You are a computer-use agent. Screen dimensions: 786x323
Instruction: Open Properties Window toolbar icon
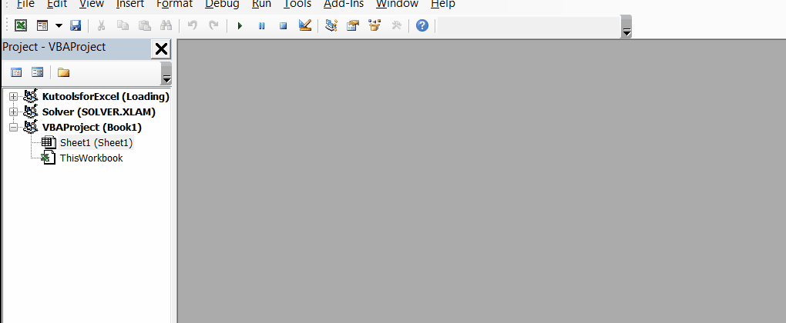click(x=353, y=25)
